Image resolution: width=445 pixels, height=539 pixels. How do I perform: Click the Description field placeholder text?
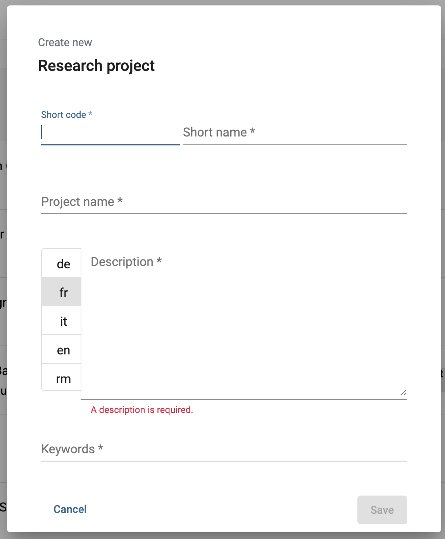point(126,262)
